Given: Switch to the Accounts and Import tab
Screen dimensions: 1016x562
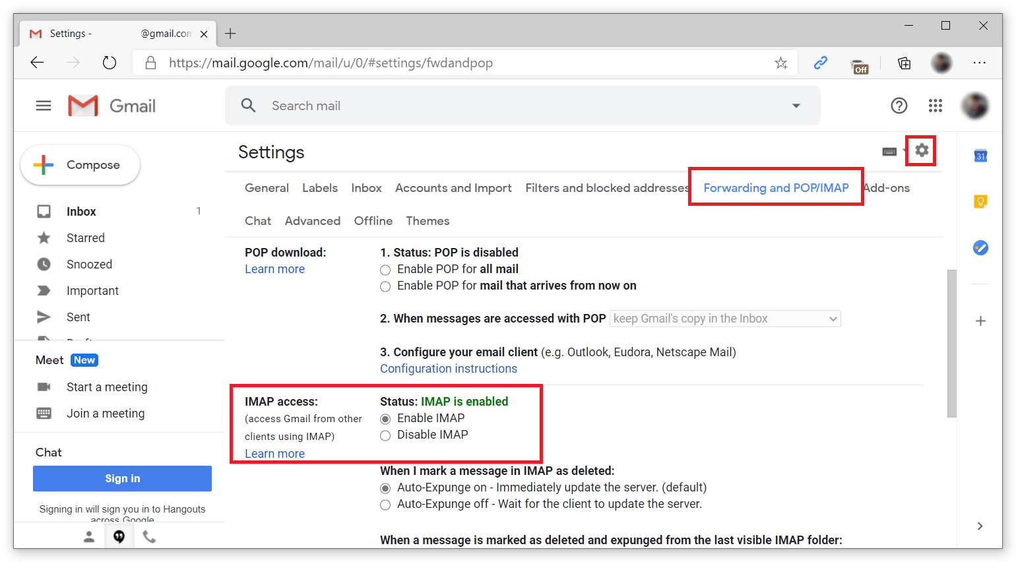Looking at the screenshot, I should point(453,188).
